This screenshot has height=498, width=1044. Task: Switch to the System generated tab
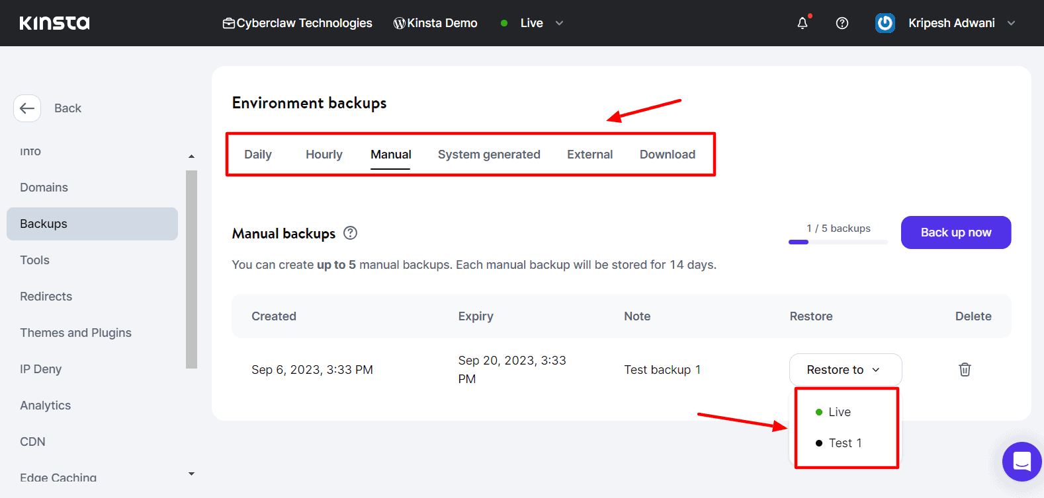click(x=489, y=155)
